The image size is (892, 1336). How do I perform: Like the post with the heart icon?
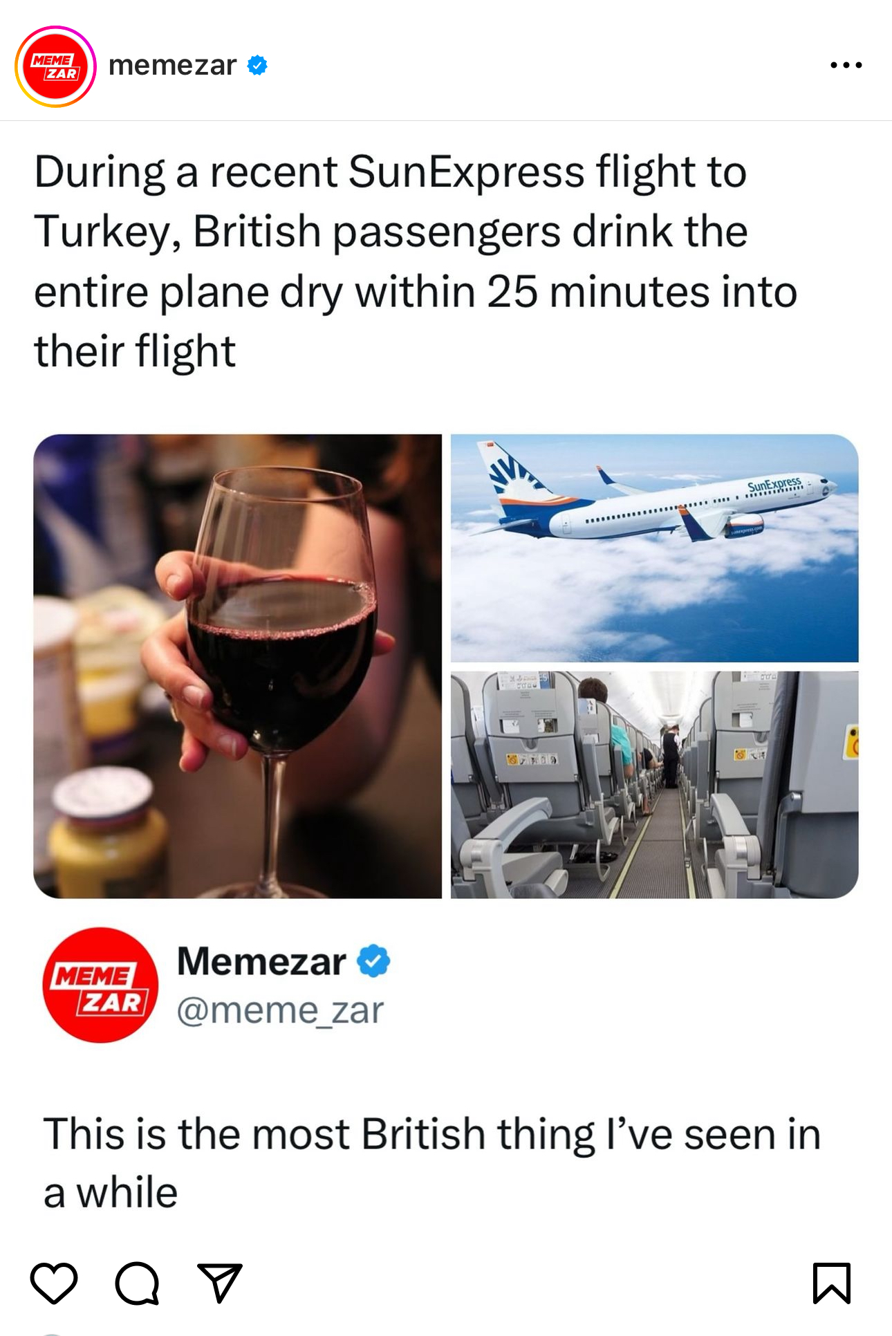point(54,1283)
